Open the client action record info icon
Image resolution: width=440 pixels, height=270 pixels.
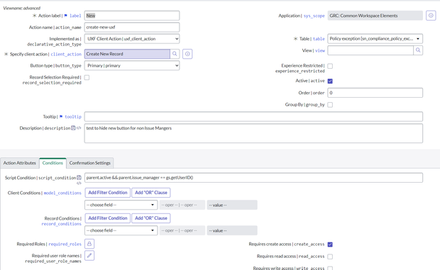(187, 54)
